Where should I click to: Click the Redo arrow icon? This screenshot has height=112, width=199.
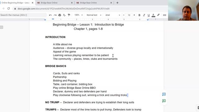click(x=55, y=15)
